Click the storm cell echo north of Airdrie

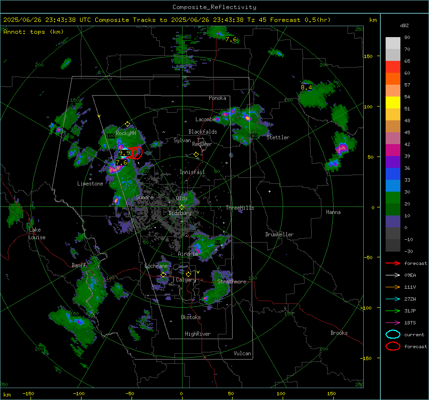208,245
